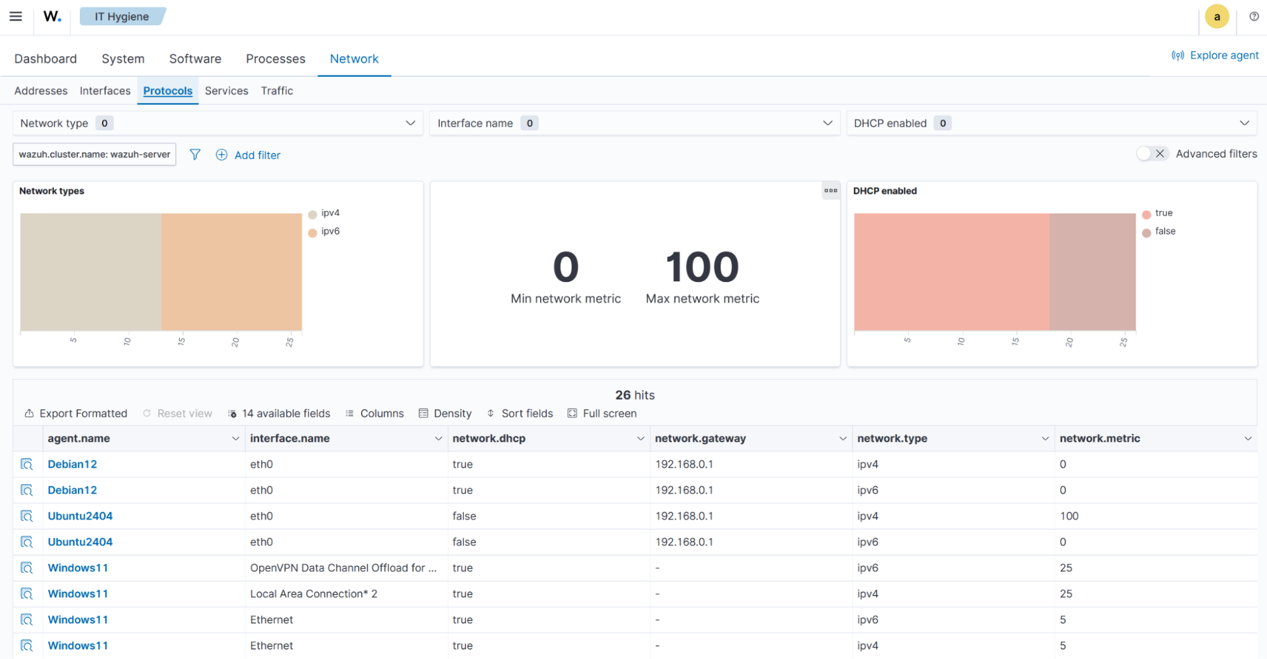Click the Wazuh logo home icon
Image resolution: width=1267 pixels, height=659 pixels.
pyautogui.click(x=52, y=16)
